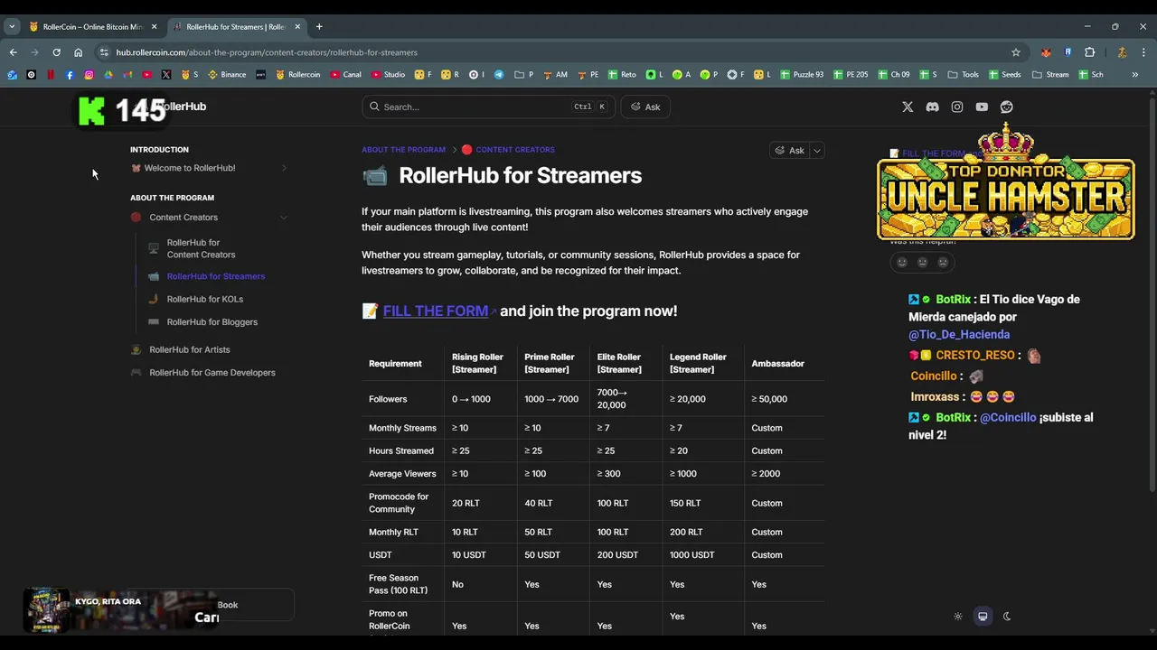This screenshot has width=1157, height=650.
Task: Select the dark theme moon icon
Action: click(x=1007, y=617)
